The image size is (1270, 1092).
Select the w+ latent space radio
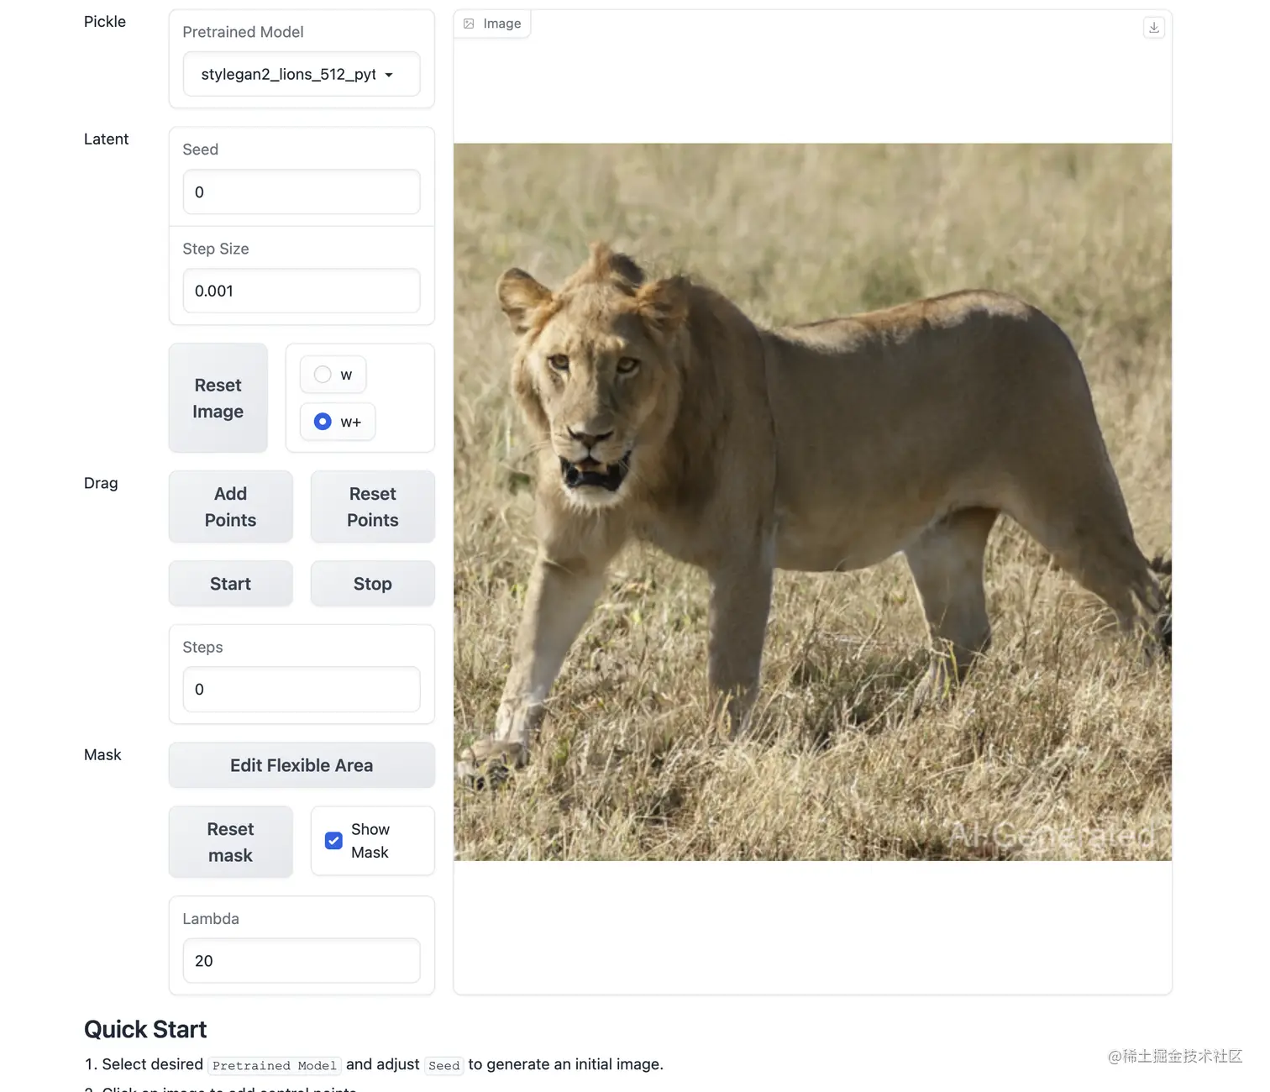323,422
